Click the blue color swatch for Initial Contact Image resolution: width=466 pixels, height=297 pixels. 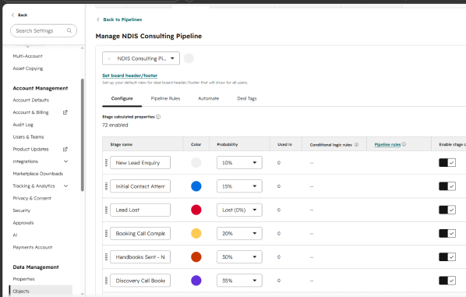(196, 186)
